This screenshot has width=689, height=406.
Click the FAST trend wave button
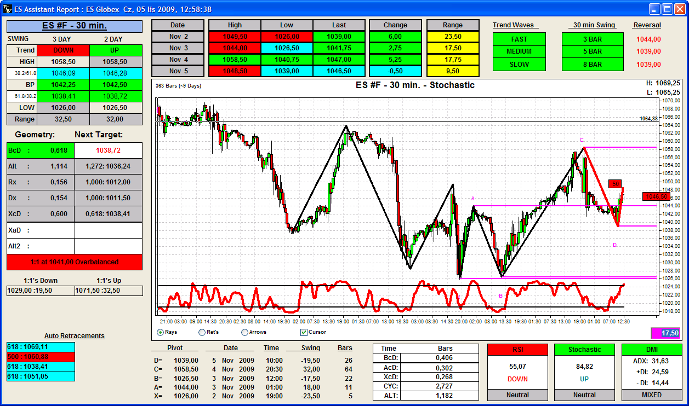[x=519, y=39]
